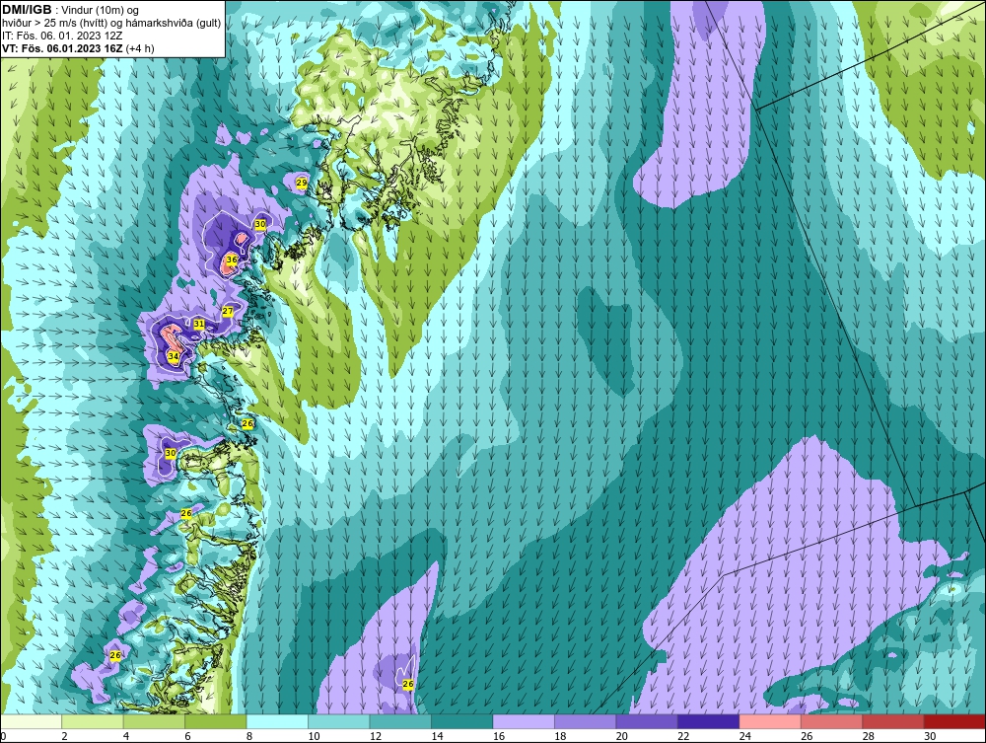
Task: Click the 0–2 m/s palest legend color segment
Action: pos(31,721)
